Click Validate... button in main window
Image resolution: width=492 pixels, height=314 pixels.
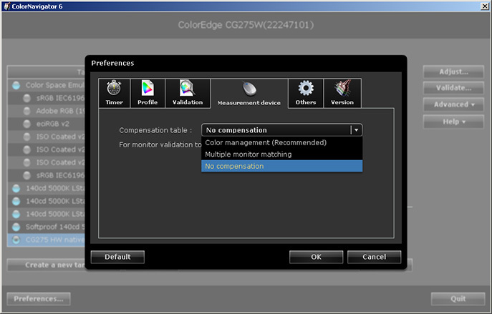pos(453,88)
